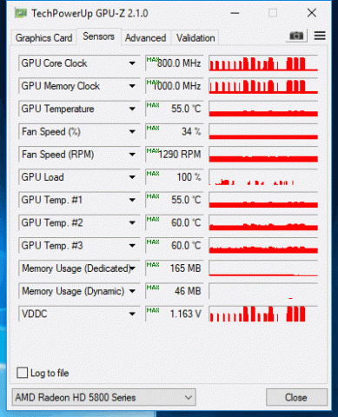This screenshot has height=417, width=338.
Task: Take a screenshot with the camera icon
Action: 296,36
